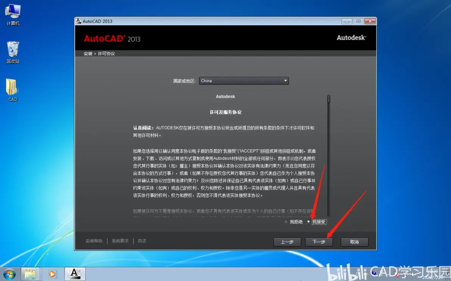Open the 自述 readme link
The image size is (451, 281).
[x=142, y=241]
